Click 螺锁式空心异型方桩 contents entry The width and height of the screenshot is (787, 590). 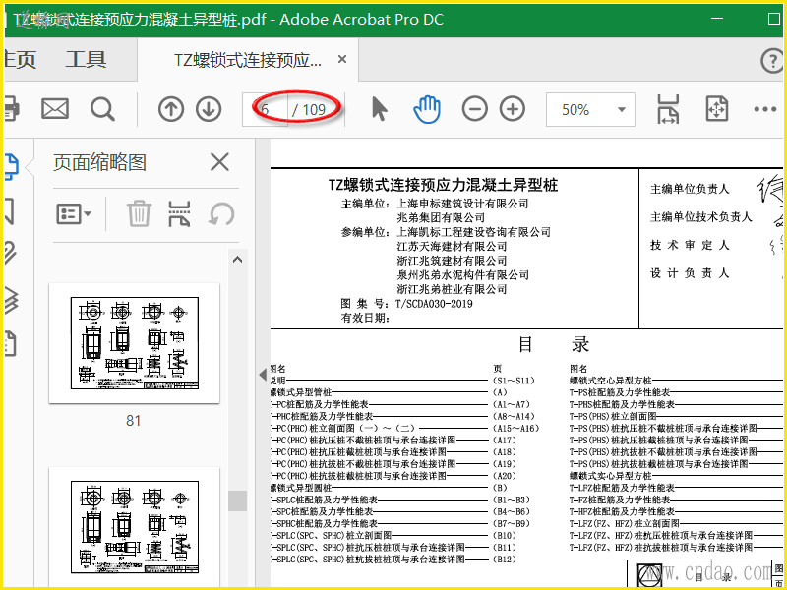pos(610,381)
